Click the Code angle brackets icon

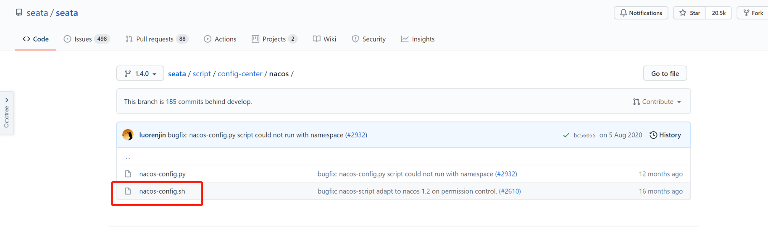coord(26,39)
